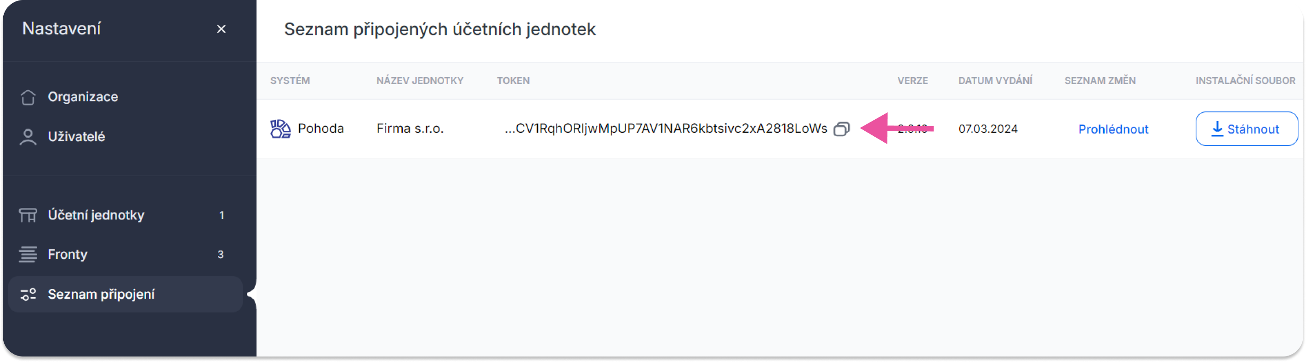Click the Organizace house icon
The width and height of the screenshot is (1306, 362).
(x=28, y=97)
